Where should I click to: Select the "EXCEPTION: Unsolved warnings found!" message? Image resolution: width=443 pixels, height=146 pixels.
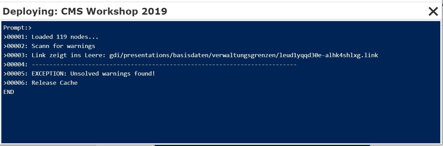click(x=93, y=74)
